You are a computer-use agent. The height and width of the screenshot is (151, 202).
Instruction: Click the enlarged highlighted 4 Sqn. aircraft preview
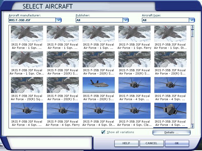coord(170,110)
